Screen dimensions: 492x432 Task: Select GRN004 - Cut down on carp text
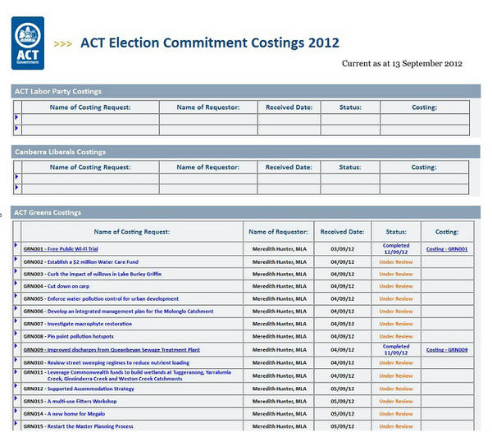57,286
